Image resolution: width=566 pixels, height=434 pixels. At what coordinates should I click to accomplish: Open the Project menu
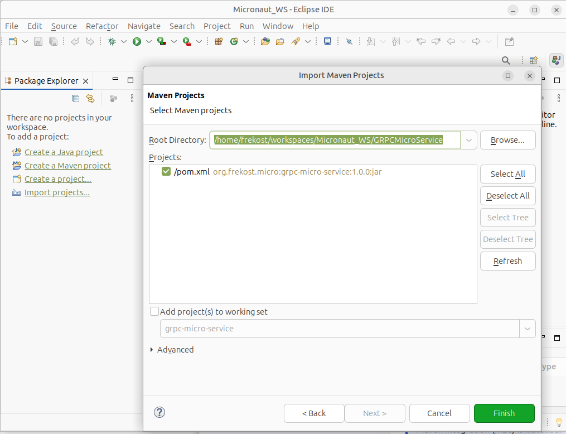click(x=217, y=26)
